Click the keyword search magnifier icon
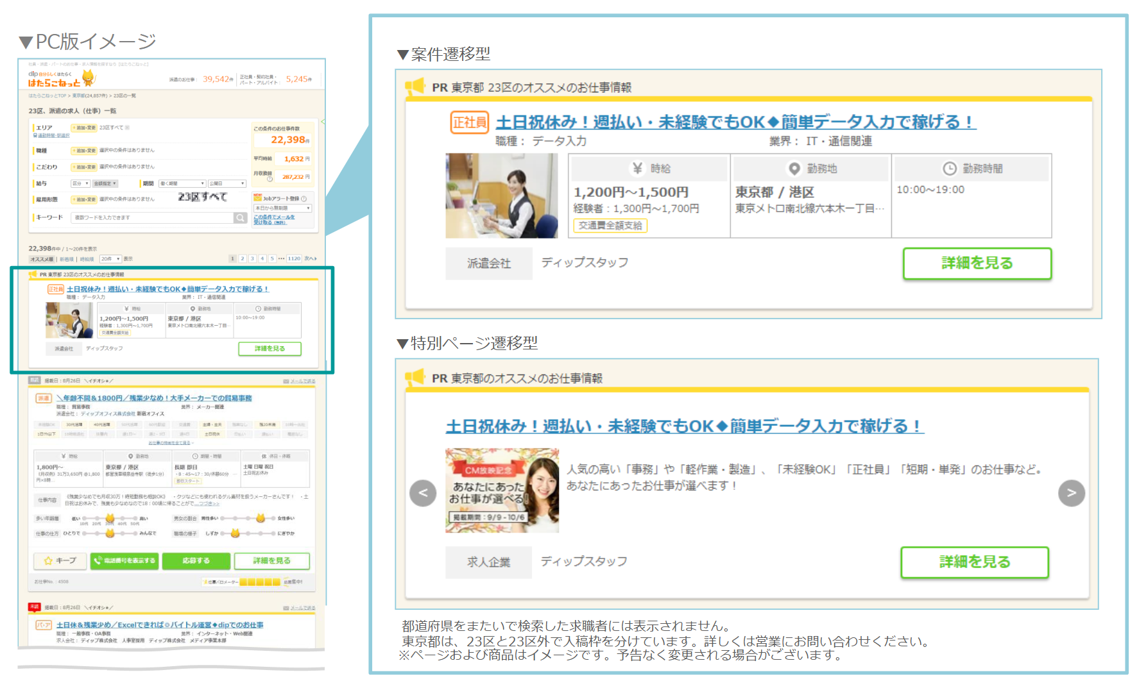 pos(239,217)
